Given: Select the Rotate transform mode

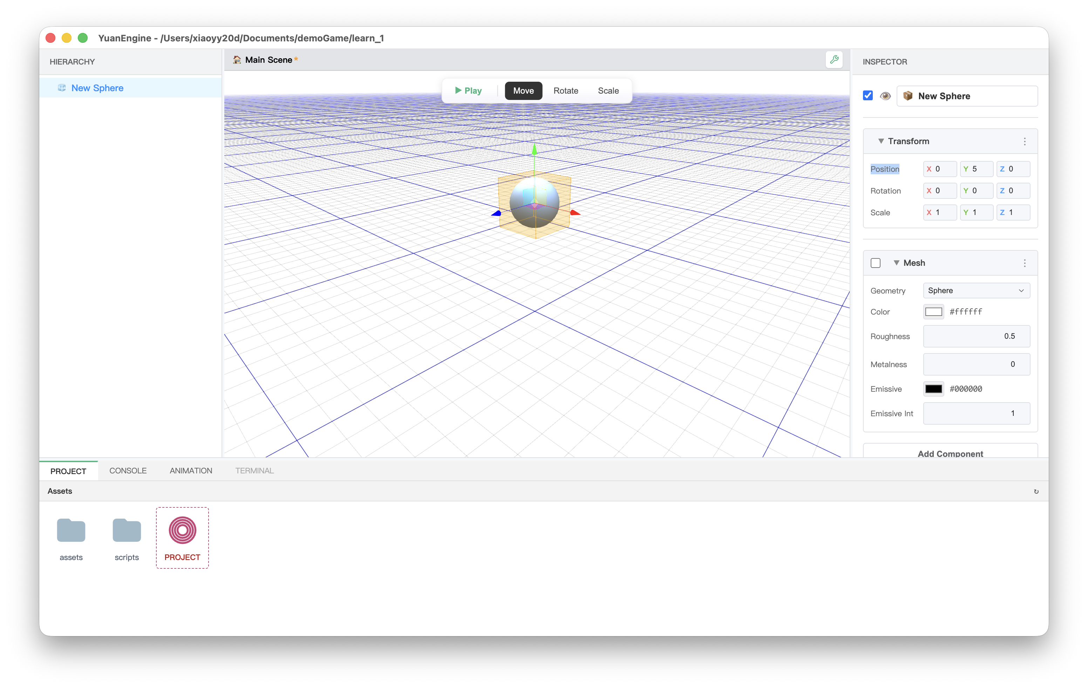Looking at the screenshot, I should tap(566, 91).
